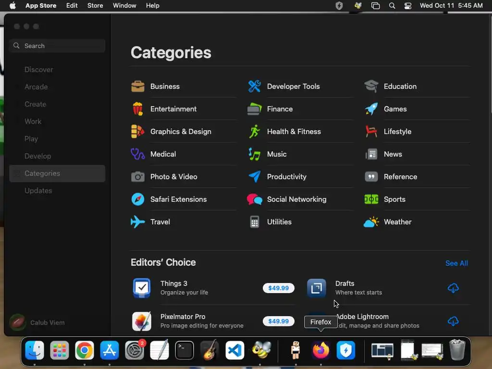The image size is (492, 369).
Task: Open the Drafts app icon
Action: click(316, 288)
